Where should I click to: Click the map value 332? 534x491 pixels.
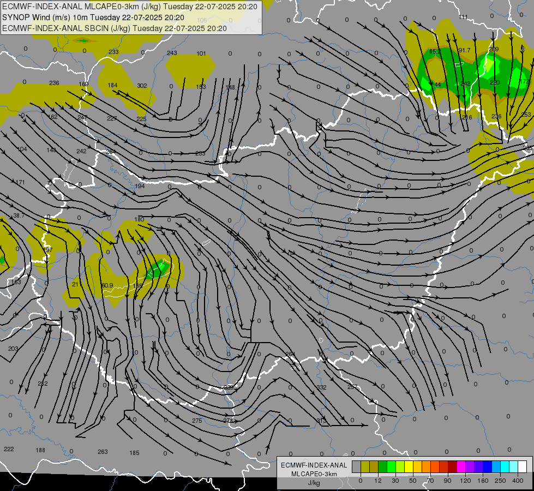point(321,387)
